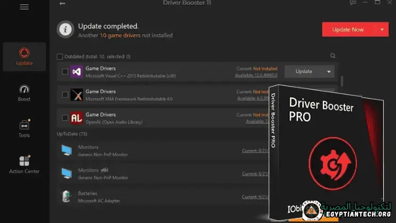Click the XNA Framework icon
Screen dimensions: 396x223
click(x=77, y=95)
